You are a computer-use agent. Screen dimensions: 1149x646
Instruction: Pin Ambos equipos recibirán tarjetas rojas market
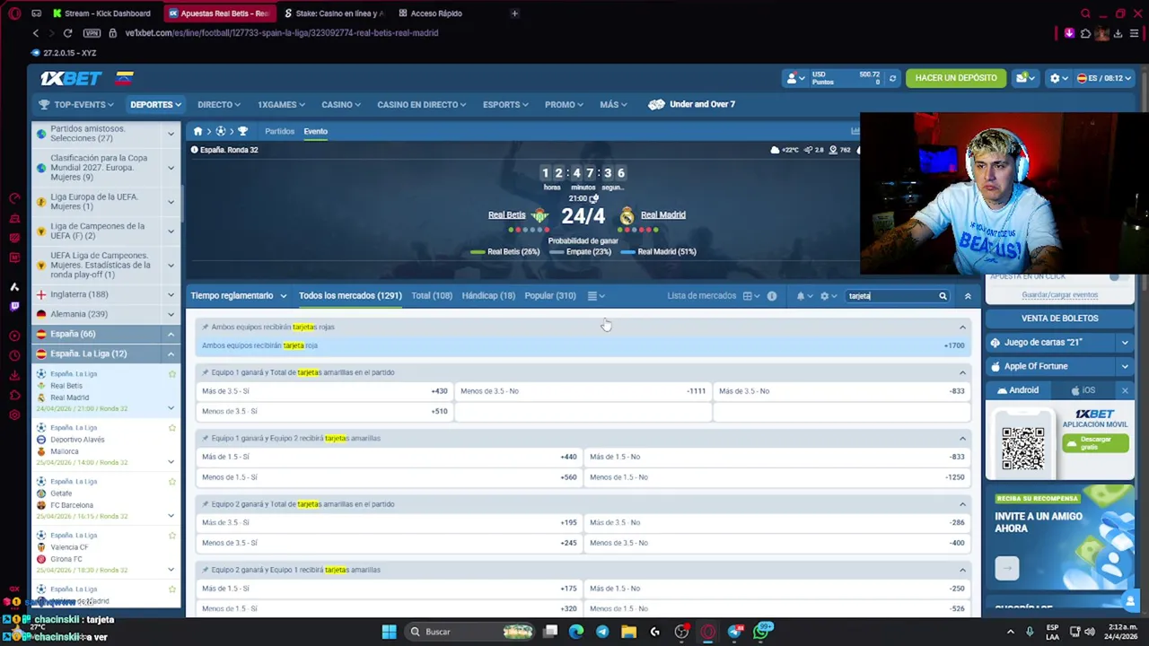point(205,327)
